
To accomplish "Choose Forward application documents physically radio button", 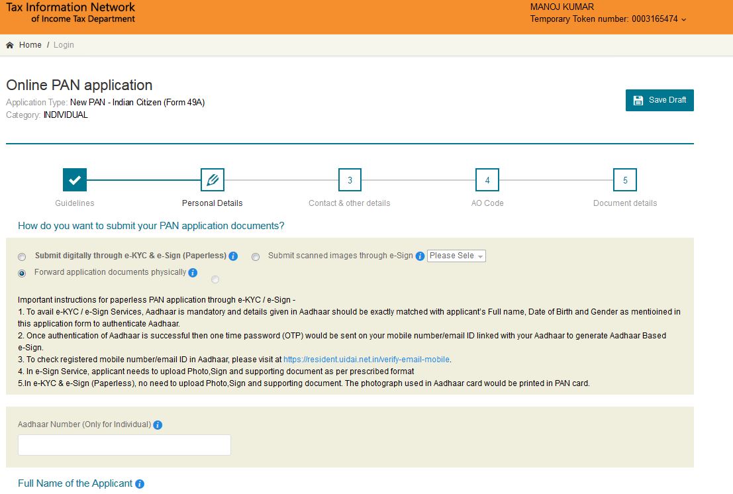I will tap(23, 273).
